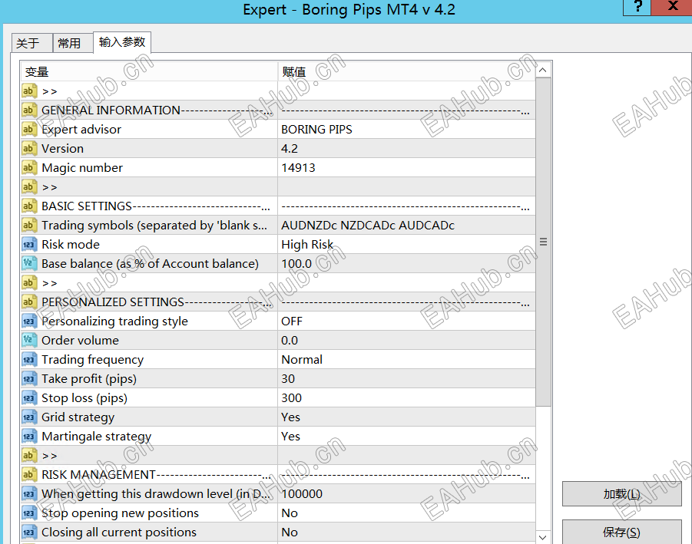Select the Risk mode row label

click(x=71, y=244)
